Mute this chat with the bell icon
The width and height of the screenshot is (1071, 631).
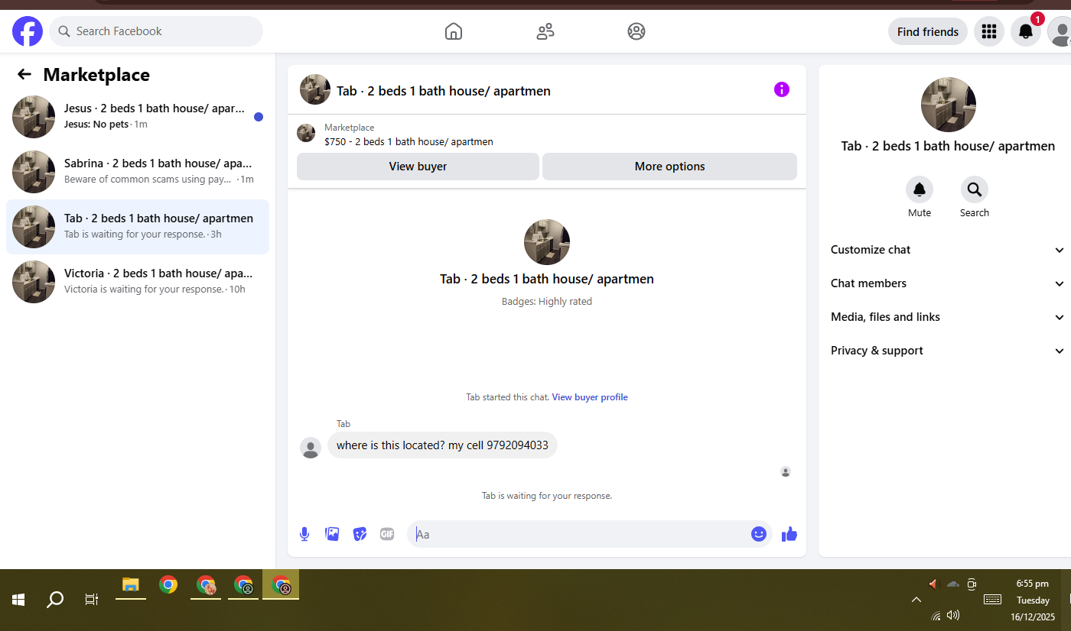(x=920, y=189)
